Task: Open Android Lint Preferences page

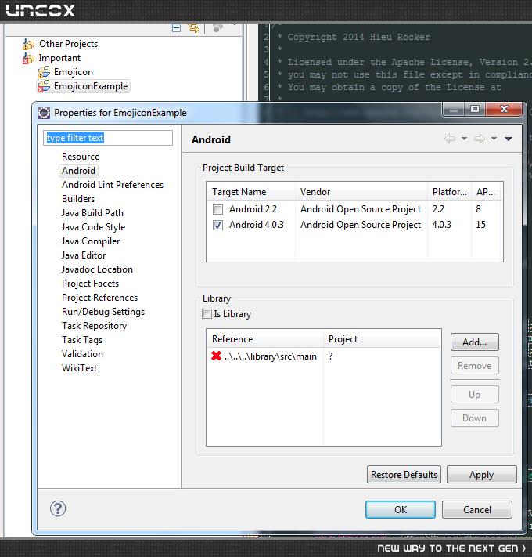Action: (113, 185)
